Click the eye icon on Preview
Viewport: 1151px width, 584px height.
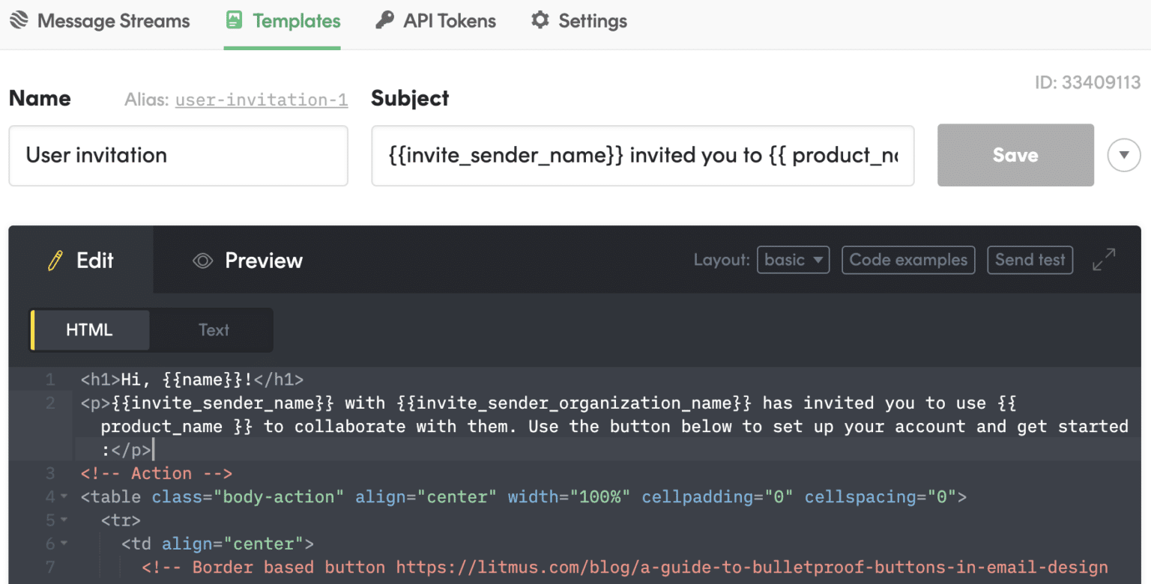202,261
